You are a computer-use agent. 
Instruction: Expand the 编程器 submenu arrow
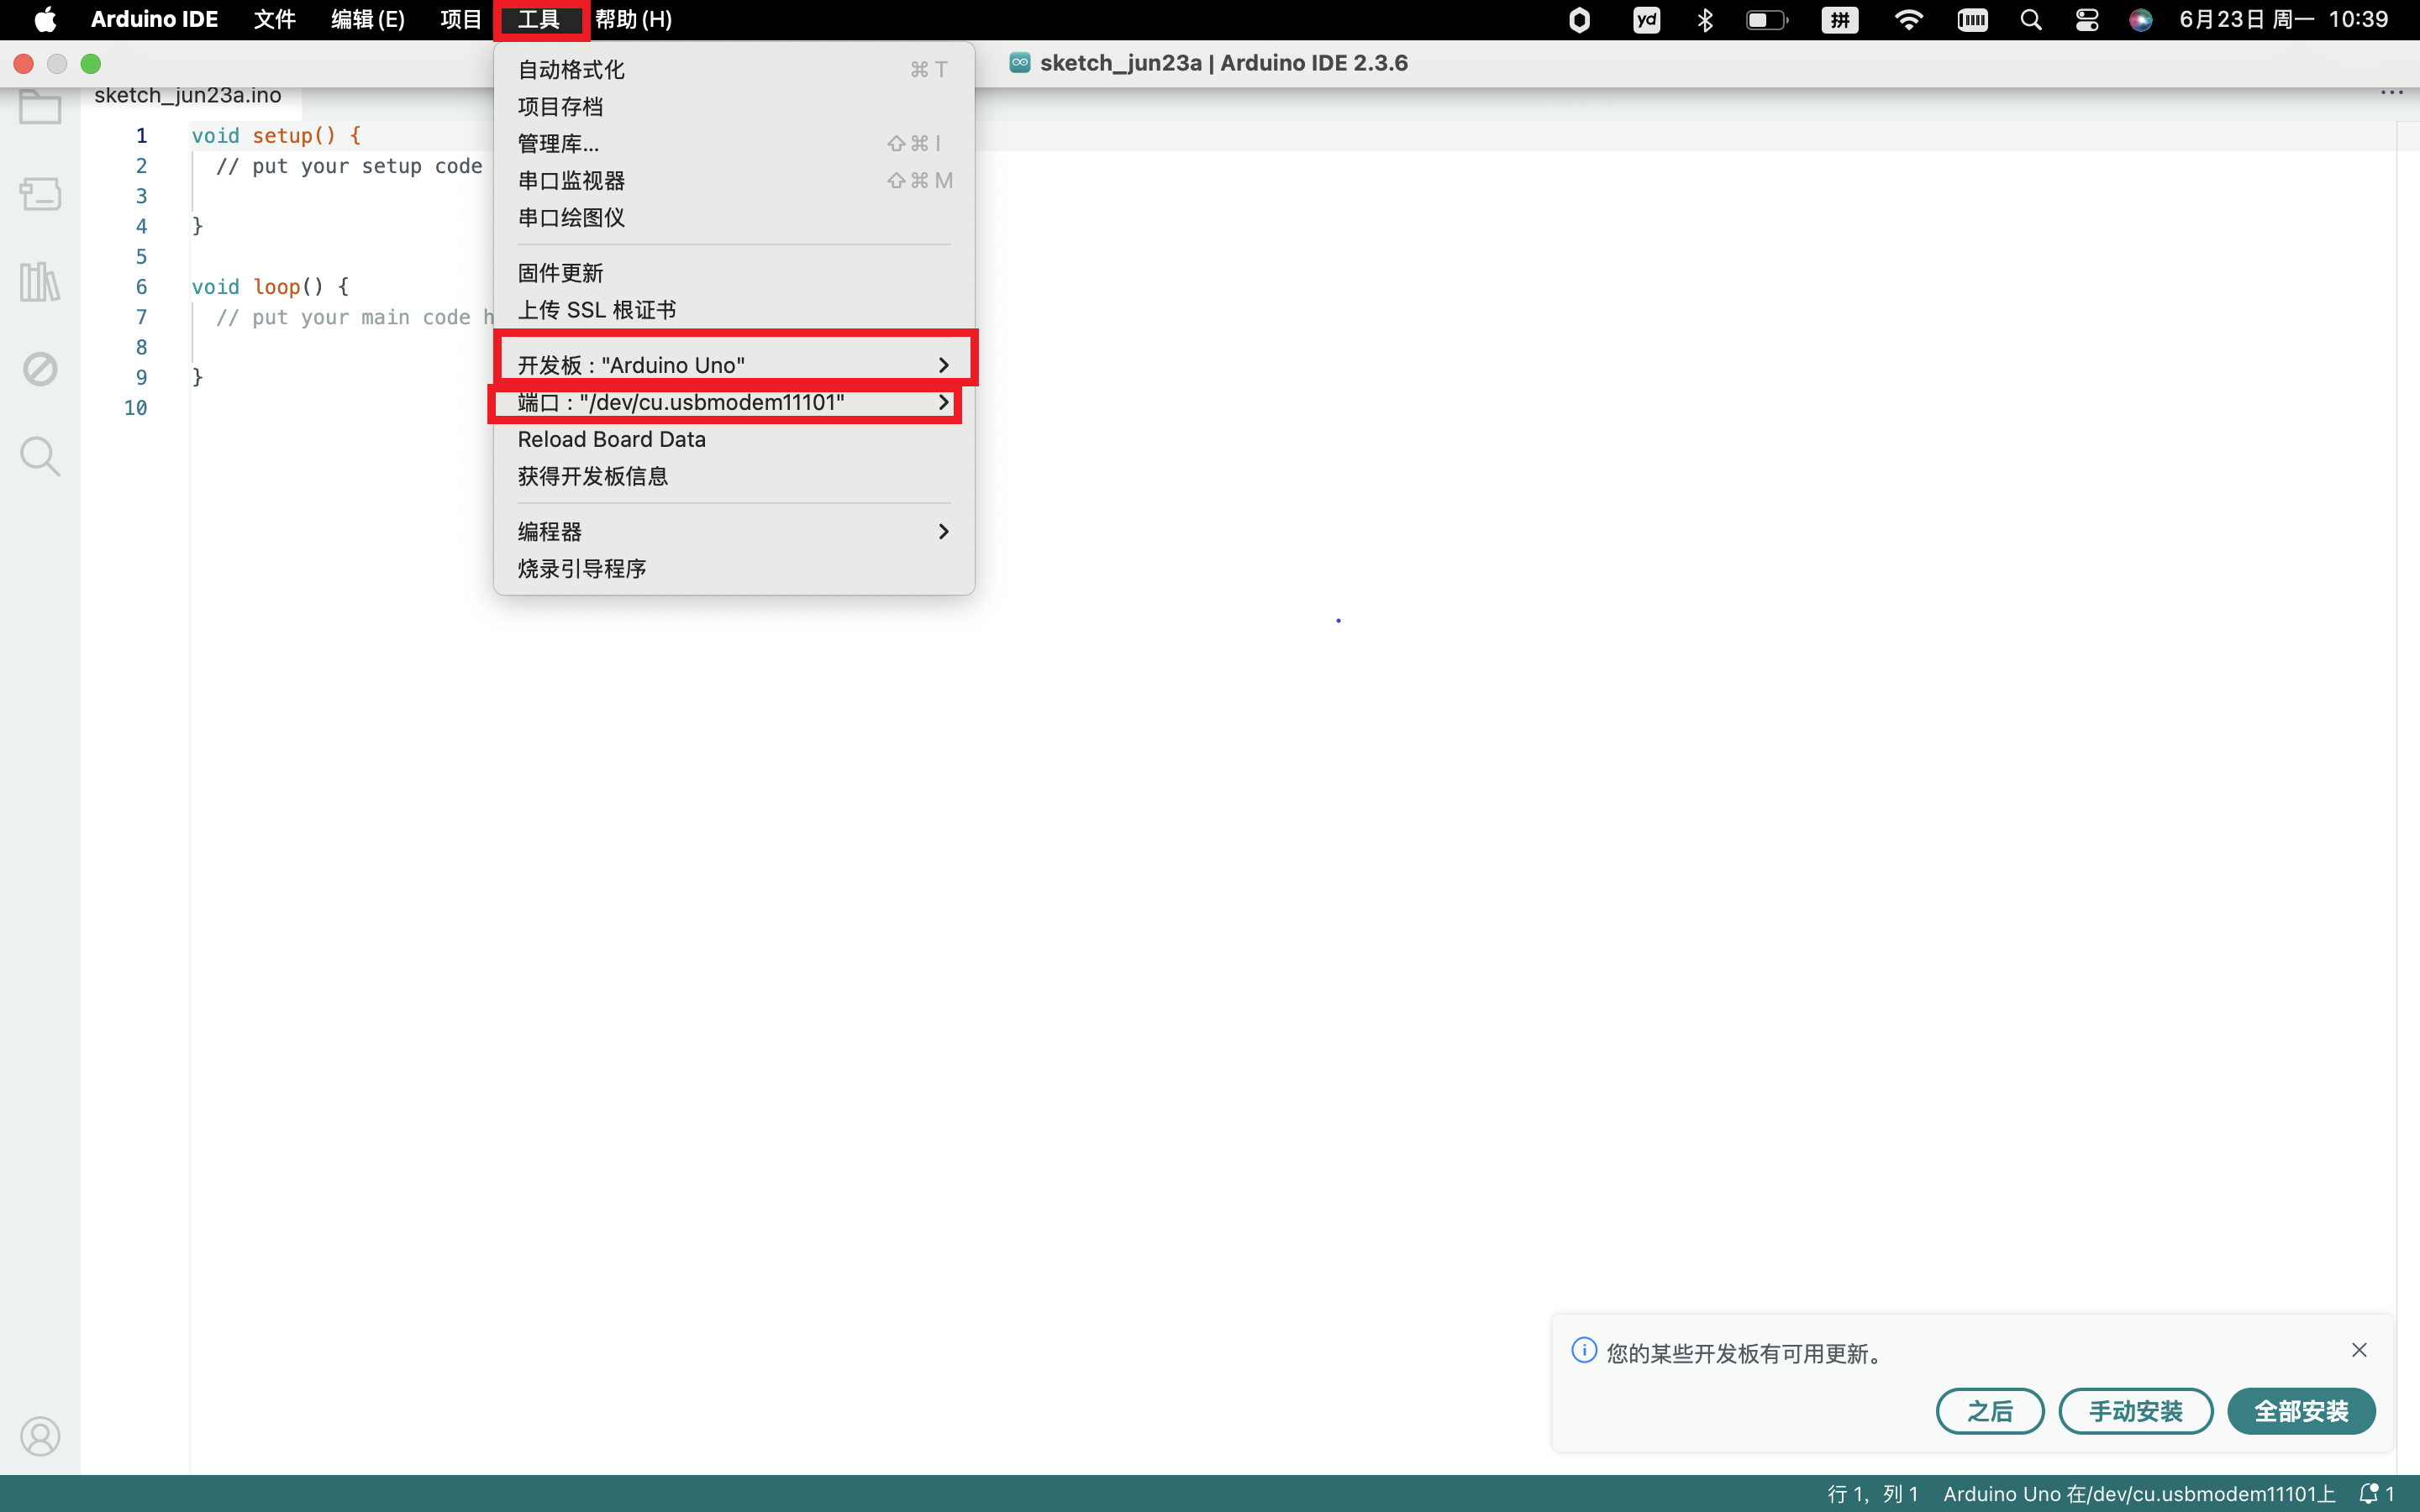point(943,531)
